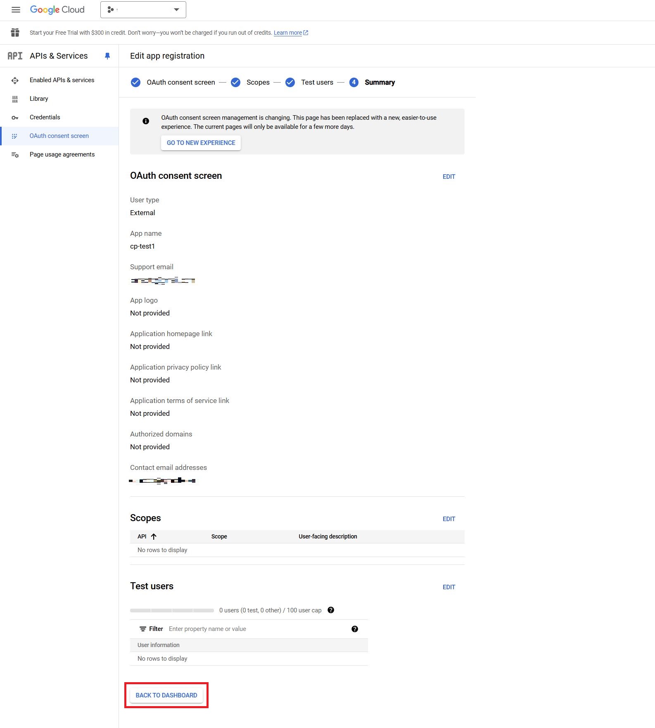655x728 pixels.
Task: Jump to Scopes step in stepper
Action: tap(258, 82)
